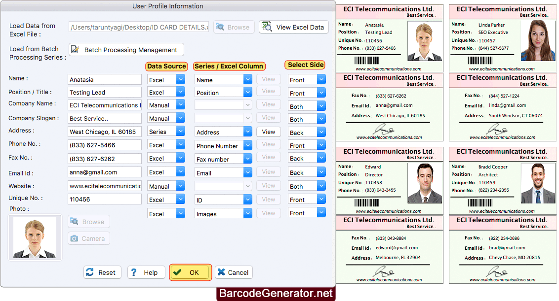This screenshot has width=559, height=301.
Task: Click the blue X icon on Cancel
Action: click(221, 272)
